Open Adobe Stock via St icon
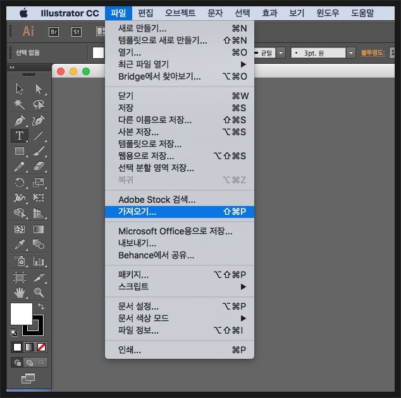The image size is (401, 398). click(76, 32)
